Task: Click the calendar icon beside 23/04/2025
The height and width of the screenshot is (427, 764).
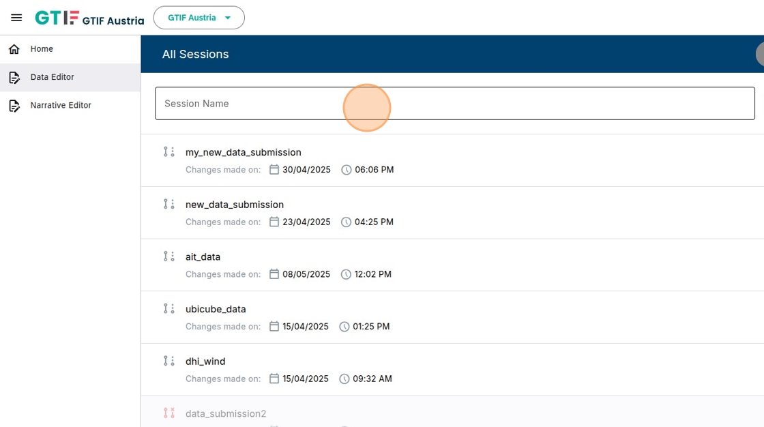Action: click(274, 222)
